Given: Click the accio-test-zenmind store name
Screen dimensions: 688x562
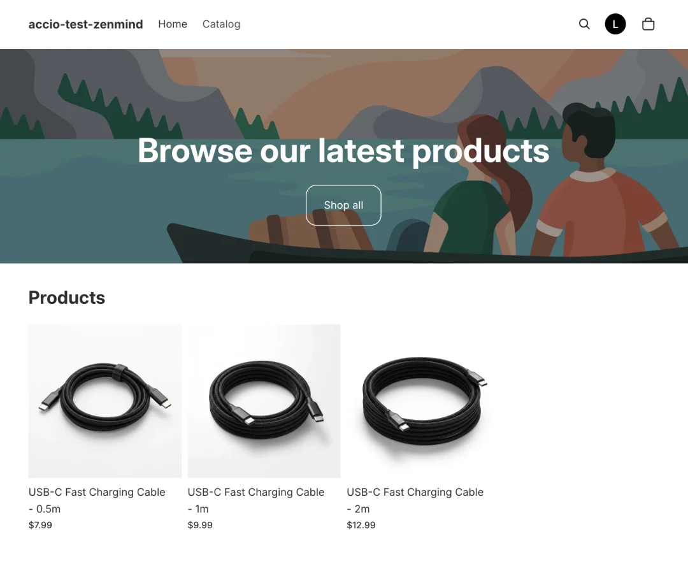Looking at the screenshot, I should 85,24.
